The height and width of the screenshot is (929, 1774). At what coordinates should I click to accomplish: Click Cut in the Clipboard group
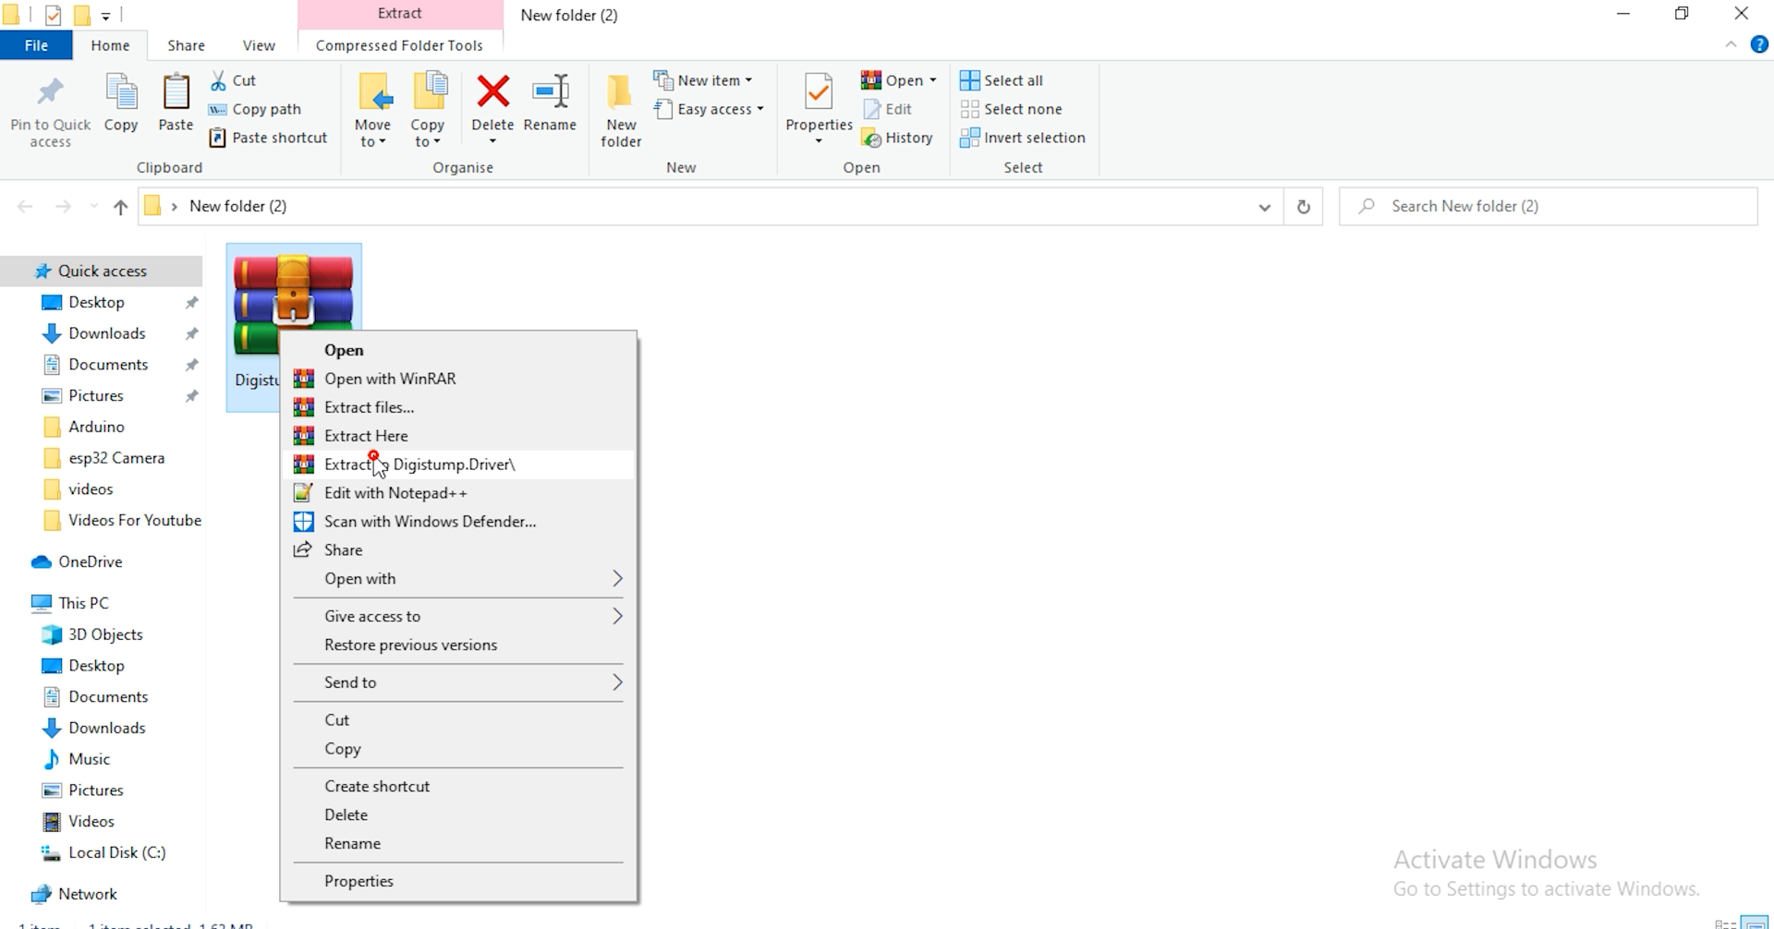pos(233,80)
